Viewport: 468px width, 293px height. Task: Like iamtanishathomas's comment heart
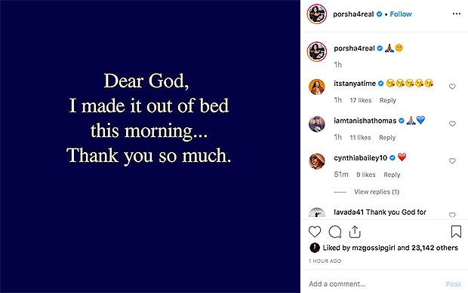click(x=452, y=124)
